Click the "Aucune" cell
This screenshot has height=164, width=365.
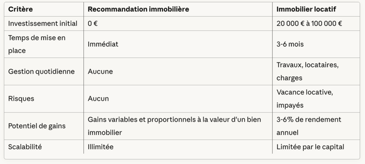pyautogui.click(x=101, y=71)
